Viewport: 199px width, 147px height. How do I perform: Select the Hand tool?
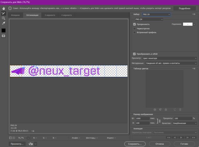[x=3, y=9]
